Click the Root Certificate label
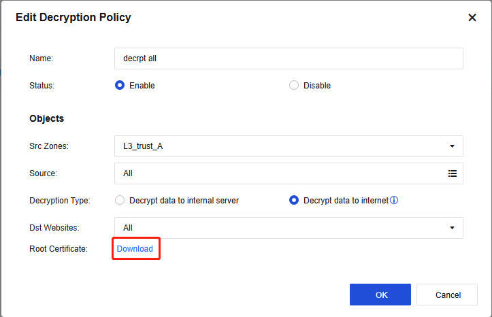Screen dimensions: 492x317 tap(59, 249)
